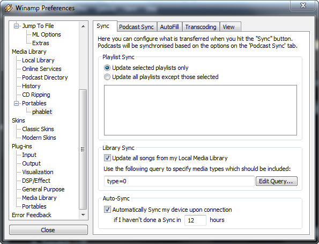Open Modern Skins preferences
The height and width of the screenshot is (244, 319).
point(39,138)
